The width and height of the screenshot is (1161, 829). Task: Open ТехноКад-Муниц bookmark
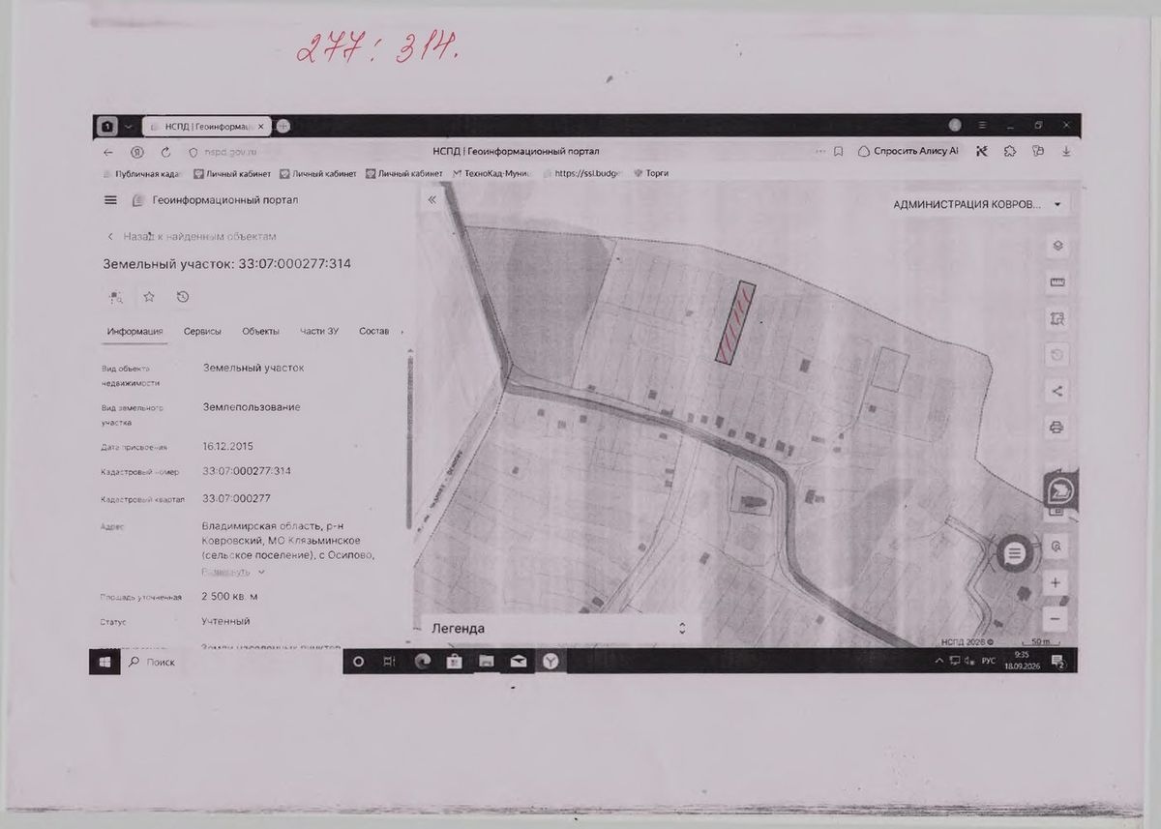click(492, 173)
